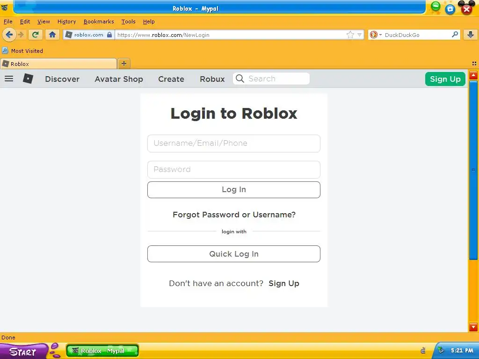Viewport: 479px width, 359px height.
Task: Open the Robux page link
Action: point(212,79)
